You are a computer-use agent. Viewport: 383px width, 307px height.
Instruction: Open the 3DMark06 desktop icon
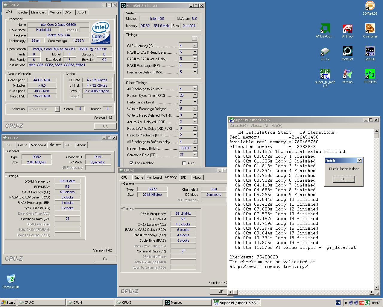point(370,8)
